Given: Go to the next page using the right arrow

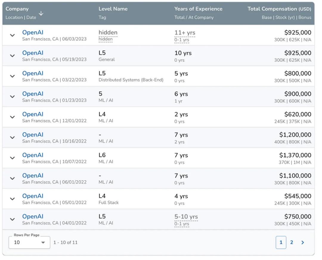Looking at the screenshot, I should point(303,242).
